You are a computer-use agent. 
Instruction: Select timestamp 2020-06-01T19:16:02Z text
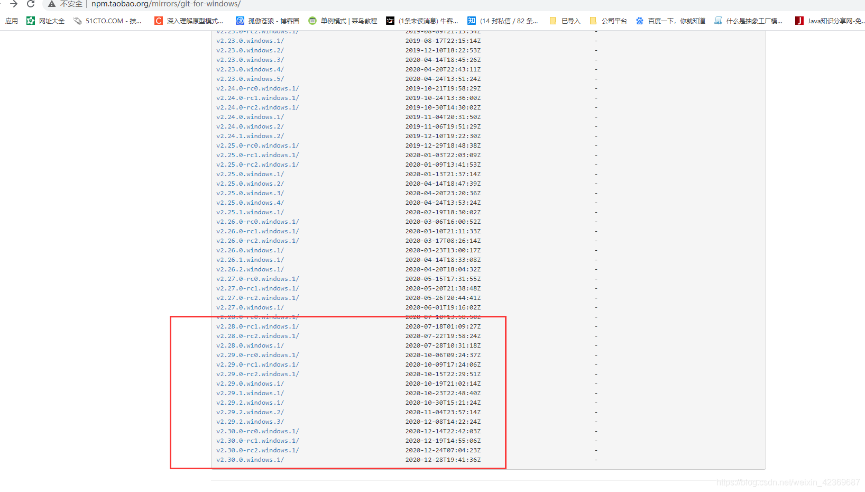(x=443, y=307)
